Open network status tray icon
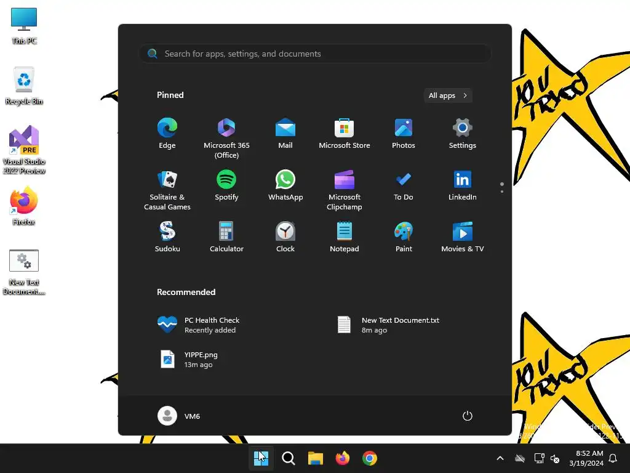The height and width of the screenshot is (473, 630). click(x=539, y=458)
